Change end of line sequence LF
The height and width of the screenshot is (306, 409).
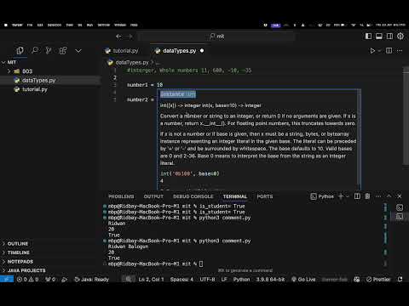[x=224, y=280]
